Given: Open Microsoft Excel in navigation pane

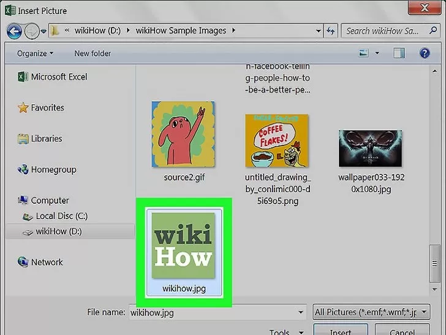Looking at the screenshot, I should 53,77.
